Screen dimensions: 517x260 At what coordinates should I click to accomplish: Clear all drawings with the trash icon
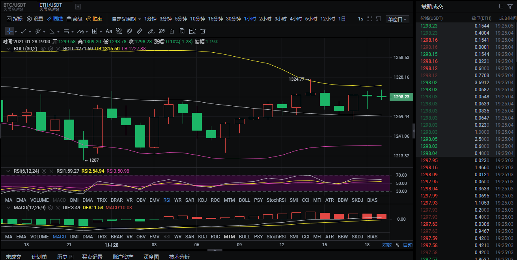203,31
